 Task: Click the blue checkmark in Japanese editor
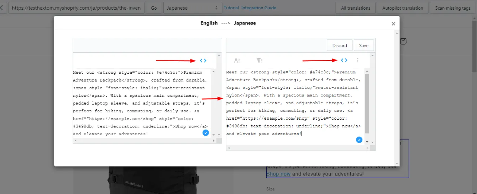pyautogui.click(x=359, y=140)
